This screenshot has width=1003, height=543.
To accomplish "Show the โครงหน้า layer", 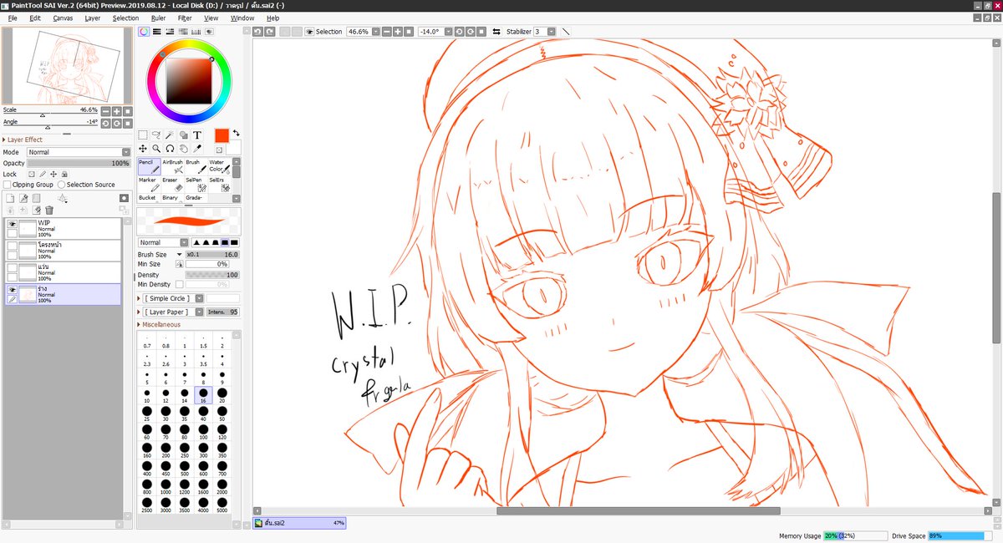I will pyautogui.click(x=13, y=246).
